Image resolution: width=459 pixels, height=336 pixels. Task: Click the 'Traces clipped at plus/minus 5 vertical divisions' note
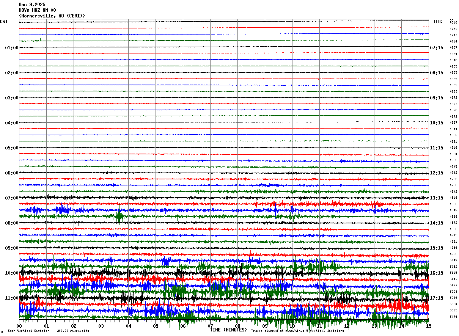tap(298, 331)
